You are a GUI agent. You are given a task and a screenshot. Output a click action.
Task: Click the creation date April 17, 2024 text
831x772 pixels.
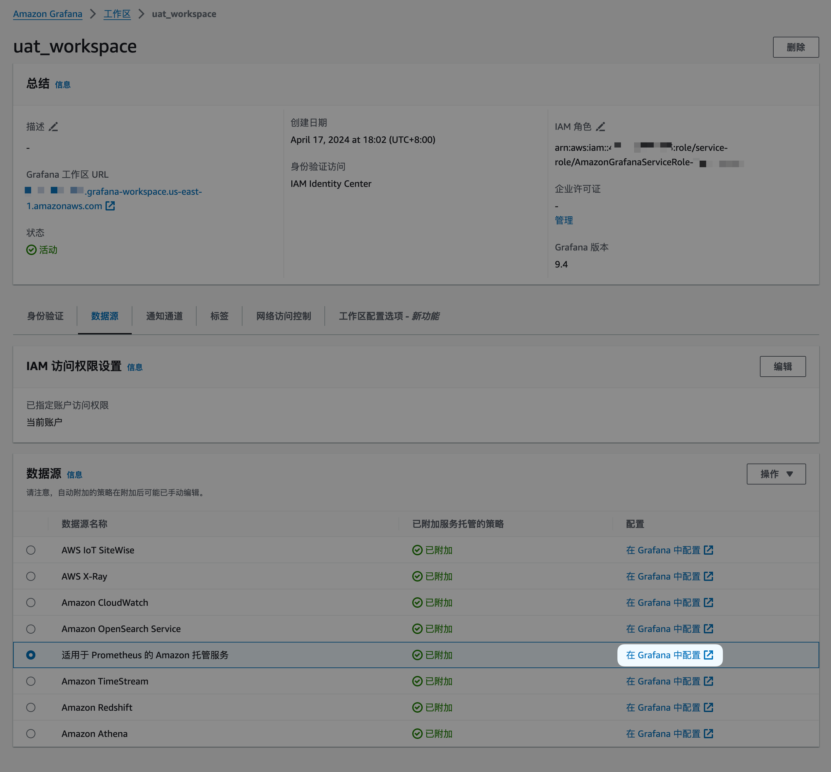tap(363, 140)
